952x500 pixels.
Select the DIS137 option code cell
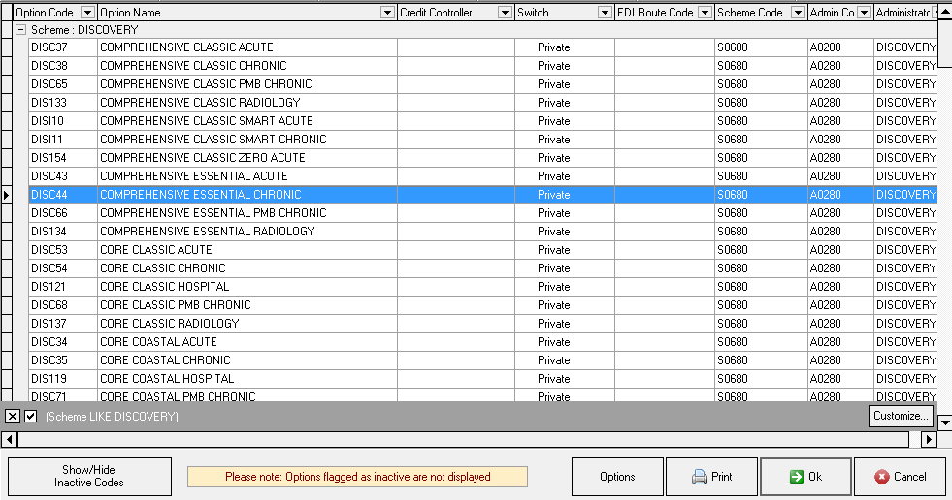pos(63,324)
